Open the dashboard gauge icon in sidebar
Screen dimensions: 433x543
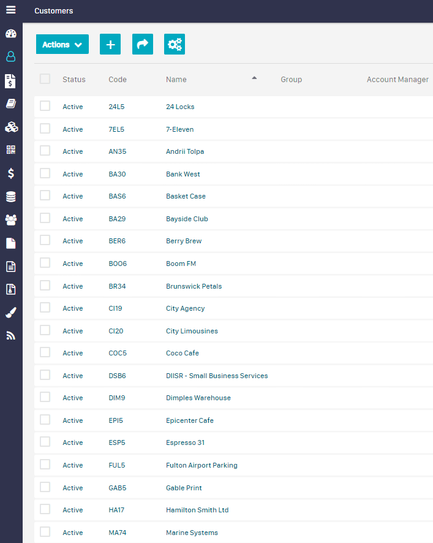[x=11, y=34]
